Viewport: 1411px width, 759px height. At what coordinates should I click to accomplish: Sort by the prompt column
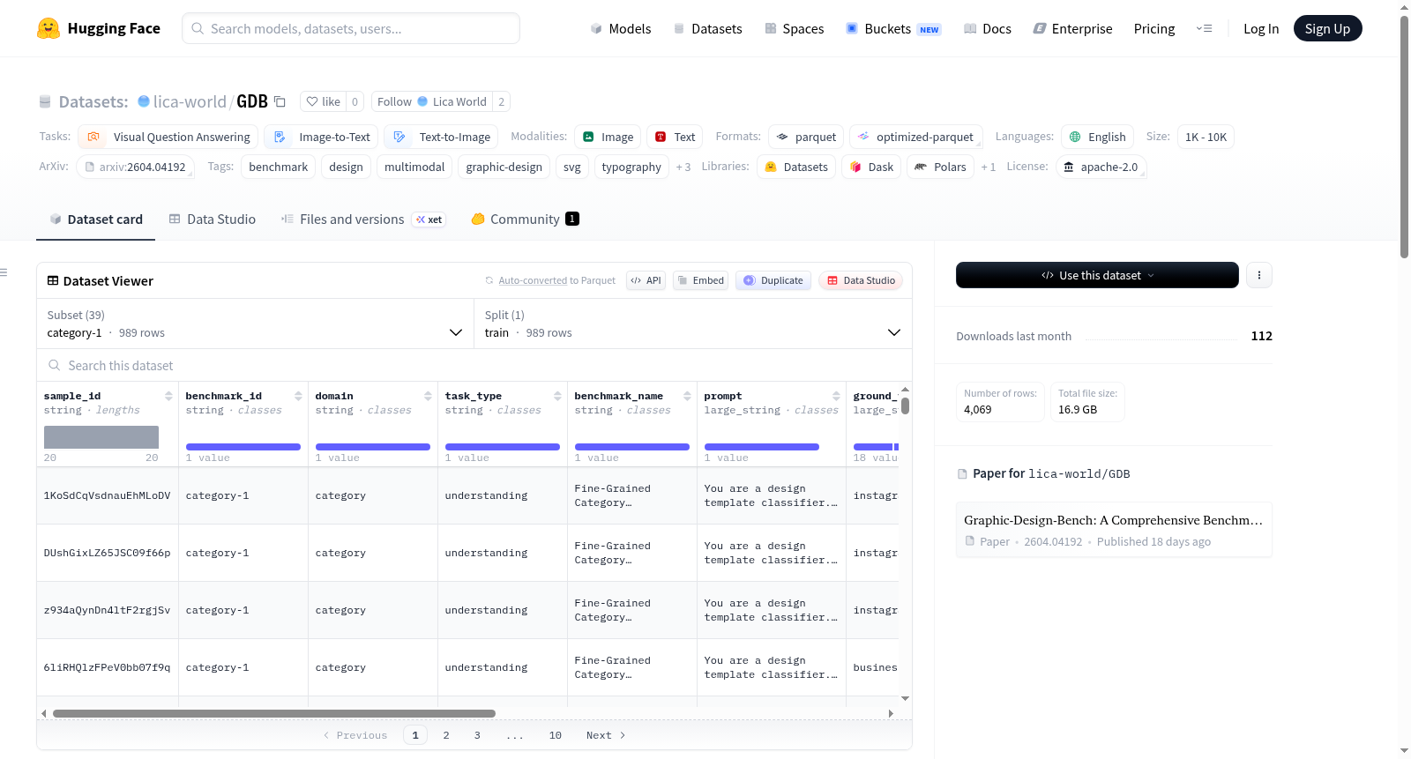[x=836, y=396]
